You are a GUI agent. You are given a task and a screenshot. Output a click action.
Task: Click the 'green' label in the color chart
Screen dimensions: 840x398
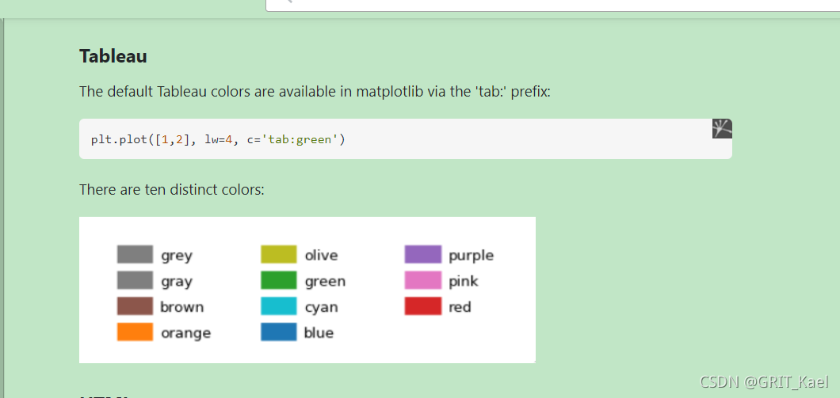pyautogui.click(x=325, y=282)
